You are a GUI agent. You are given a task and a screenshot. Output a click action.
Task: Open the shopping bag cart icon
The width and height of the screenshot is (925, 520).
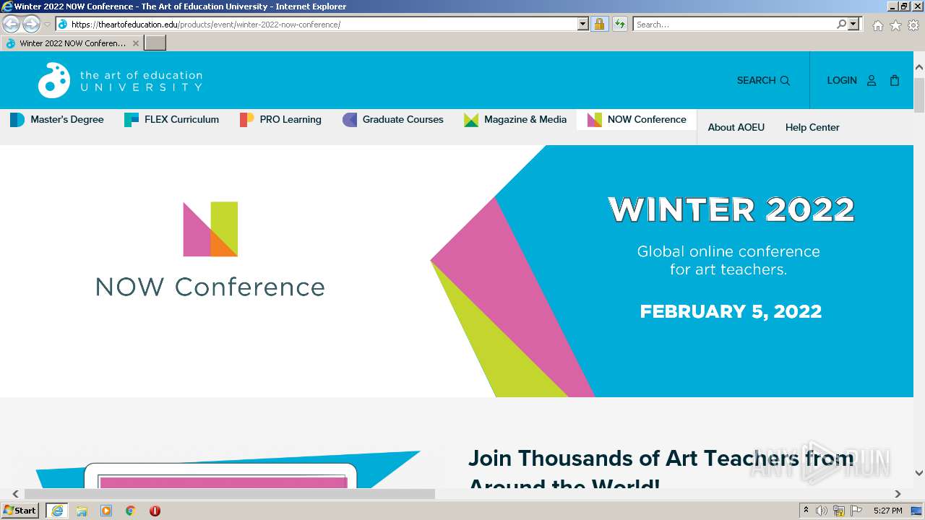895,81
